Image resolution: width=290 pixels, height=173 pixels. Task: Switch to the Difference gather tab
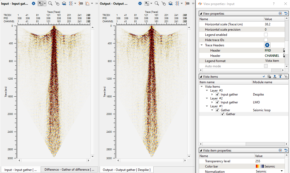click(69, 170)
